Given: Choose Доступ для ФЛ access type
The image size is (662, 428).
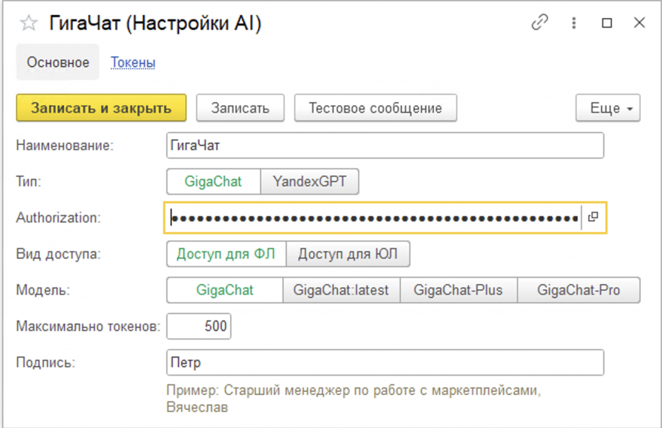Looking at the screenshot, I should [x=226, y=254].
